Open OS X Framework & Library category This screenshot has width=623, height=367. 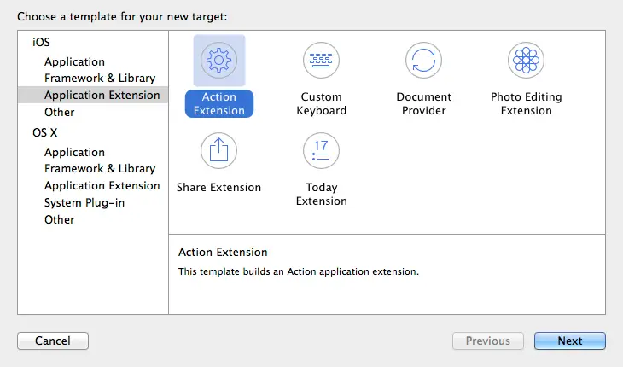[100, 168]
